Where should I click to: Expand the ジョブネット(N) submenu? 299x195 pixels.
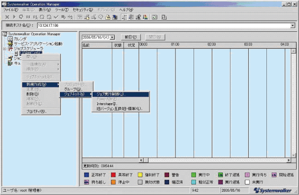click(x=76, y=94)
